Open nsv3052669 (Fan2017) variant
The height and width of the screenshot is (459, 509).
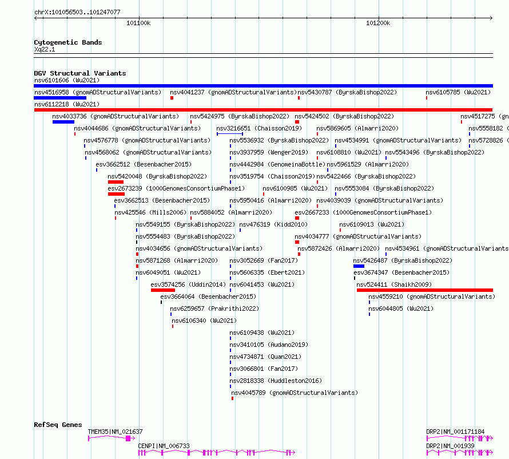click(x=264, y=260)
